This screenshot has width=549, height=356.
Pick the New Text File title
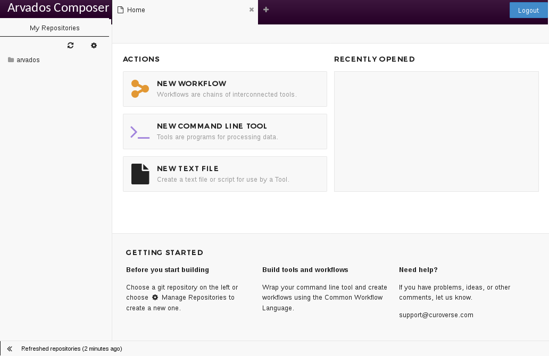point(187,169)
